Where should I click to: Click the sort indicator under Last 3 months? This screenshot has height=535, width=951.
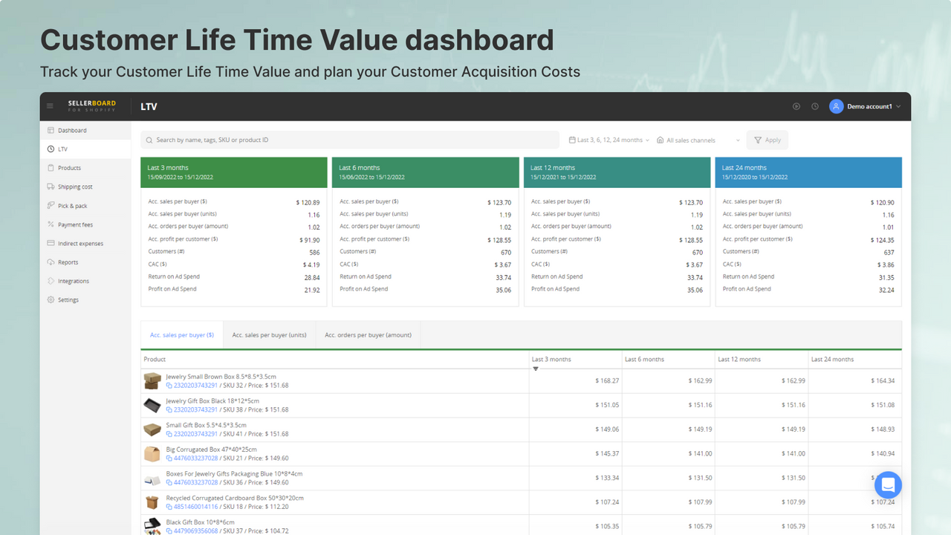tap(536, 369)
